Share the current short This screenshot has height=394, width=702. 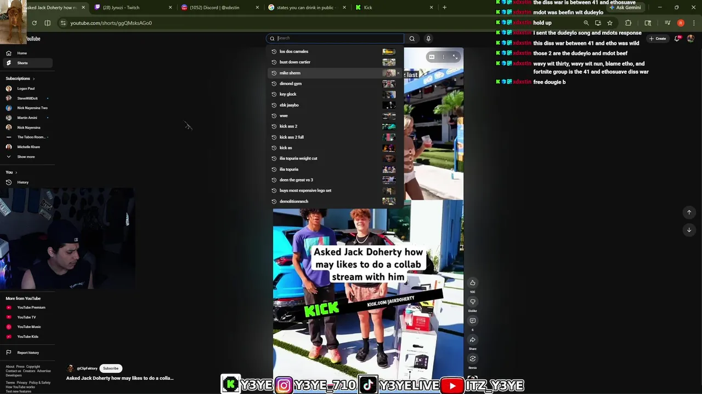[472, 340]
